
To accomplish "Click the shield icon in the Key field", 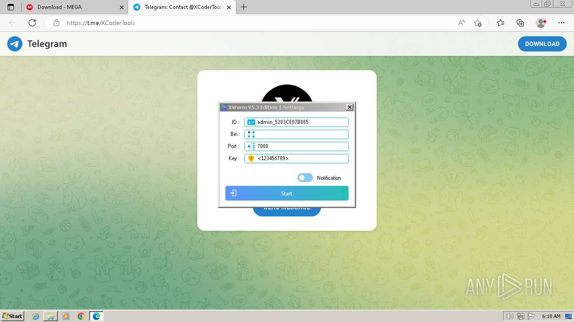I will tap(251, 158).
